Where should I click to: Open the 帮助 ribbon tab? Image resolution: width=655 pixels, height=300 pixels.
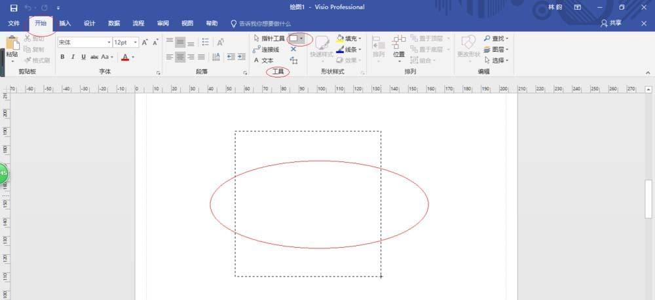[x=212, y=24]
